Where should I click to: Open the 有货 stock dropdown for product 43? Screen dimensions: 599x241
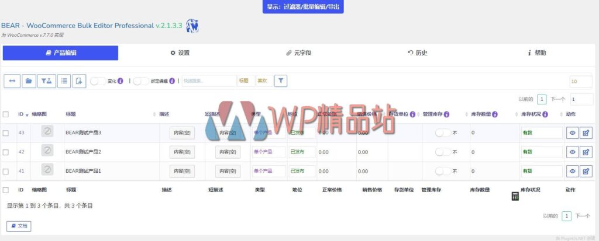click(542, 132)
